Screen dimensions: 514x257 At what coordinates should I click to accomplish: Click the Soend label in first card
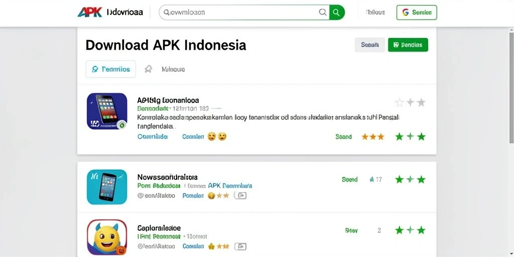pyautogui.click(x=343, y=137)
